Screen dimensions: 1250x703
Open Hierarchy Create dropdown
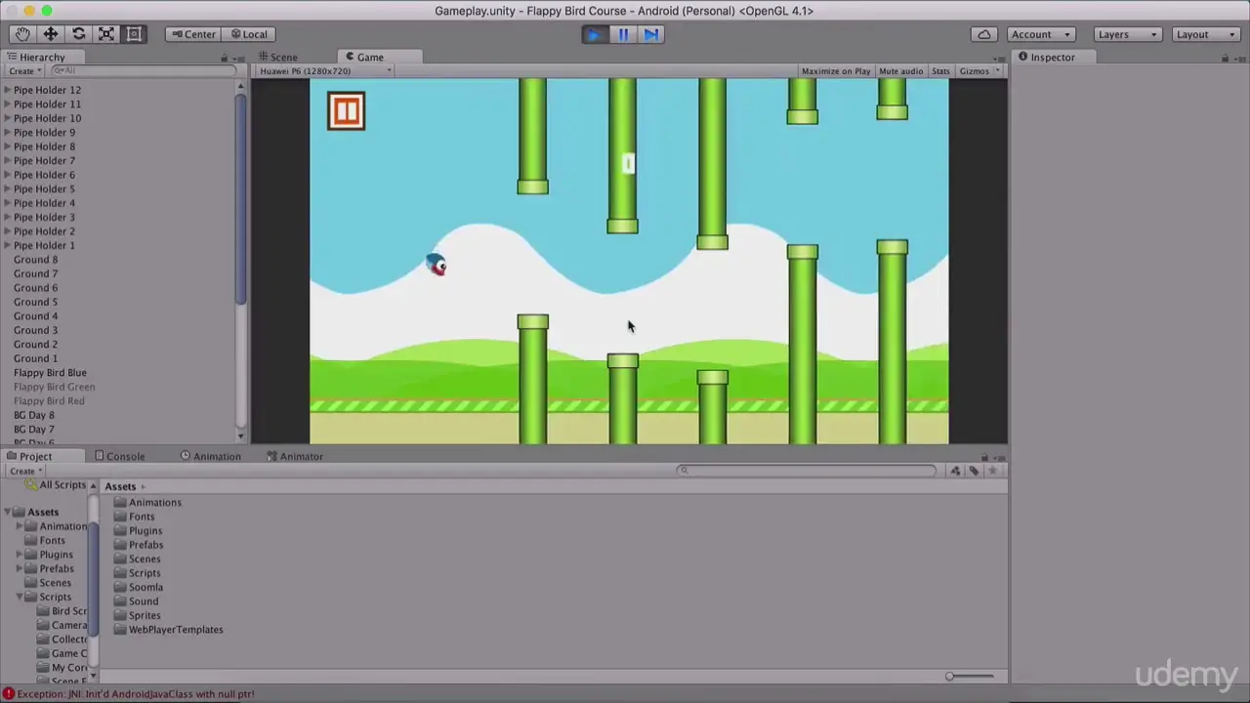coord(25,71)
